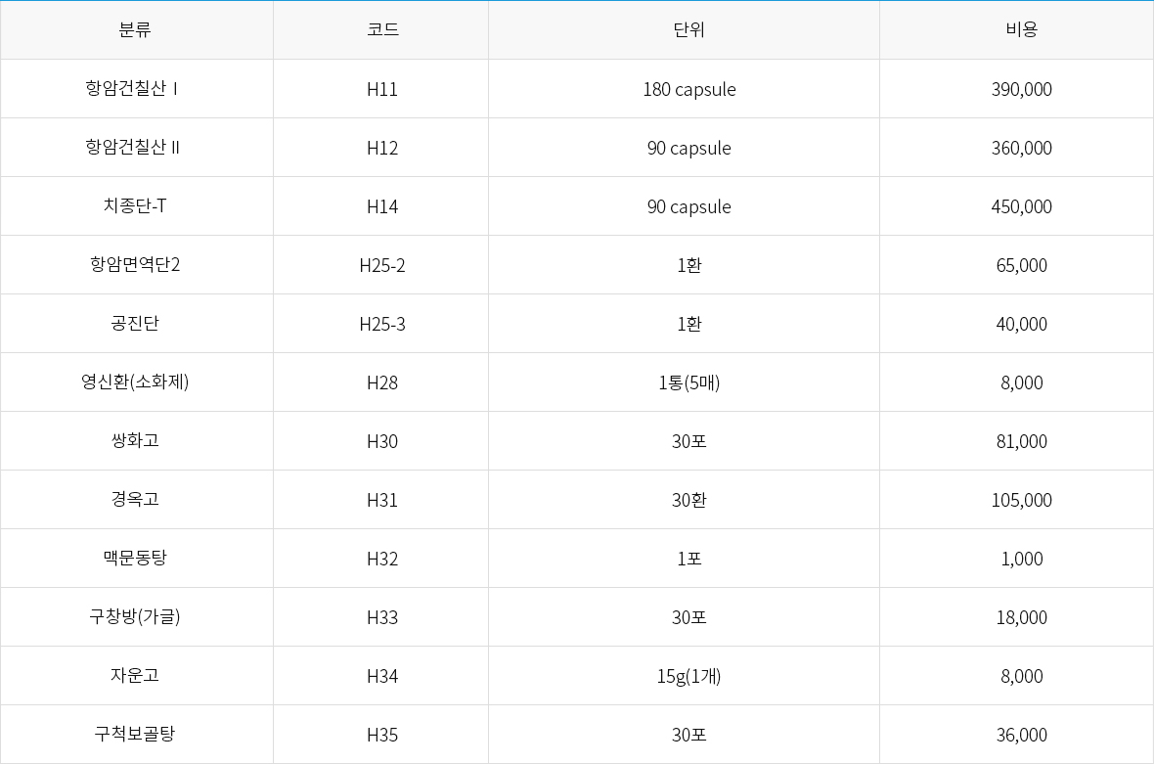The height and width of the screenshot is (764, 1154).
Task: Click the 180 capsule unit cell
Action: point(688,89)
